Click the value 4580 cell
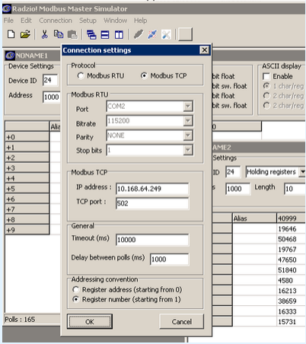Viewport: 306px width, 344px height. [291, 280]
